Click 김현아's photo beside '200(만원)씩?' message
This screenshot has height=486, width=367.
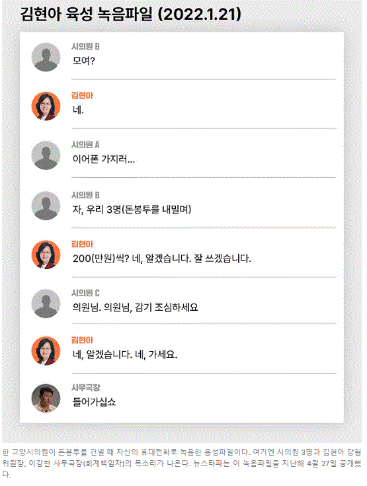[46, 255]
